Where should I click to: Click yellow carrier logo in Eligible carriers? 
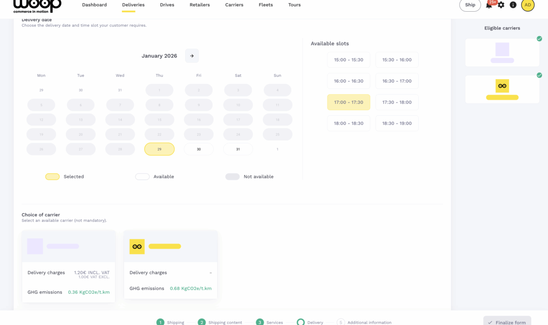[502, 86]
